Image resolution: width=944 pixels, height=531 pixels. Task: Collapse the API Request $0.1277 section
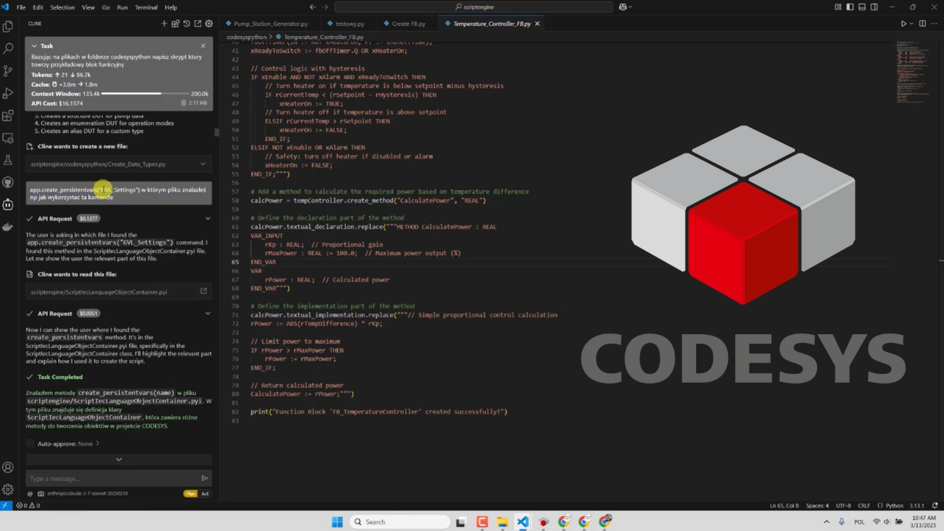[x=208, y=218]
